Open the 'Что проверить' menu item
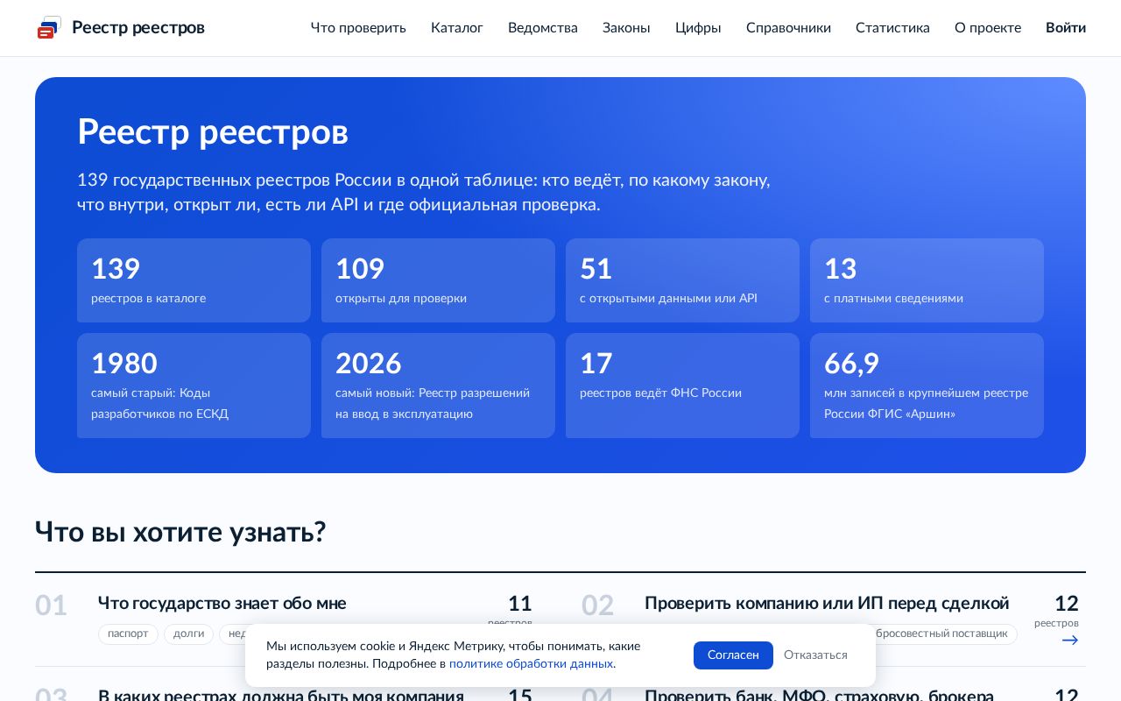 click(x=358, y=28)
